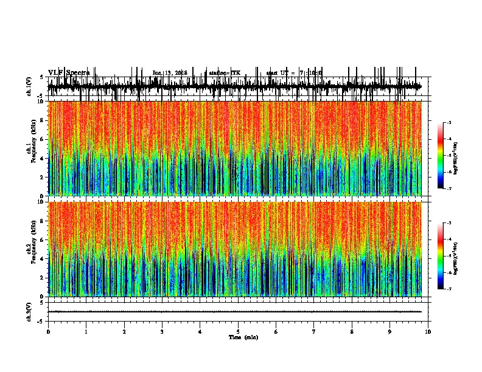Image resolution: width=482 pixels, height=372 pixels.
Task: Click time axis tick label "8"
Action: [x=352, y=332]
